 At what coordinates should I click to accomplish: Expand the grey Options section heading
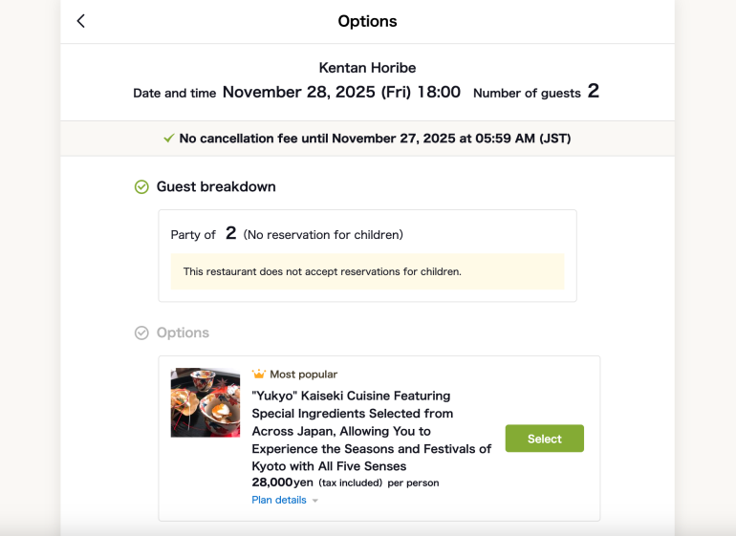tap(183, 332)
